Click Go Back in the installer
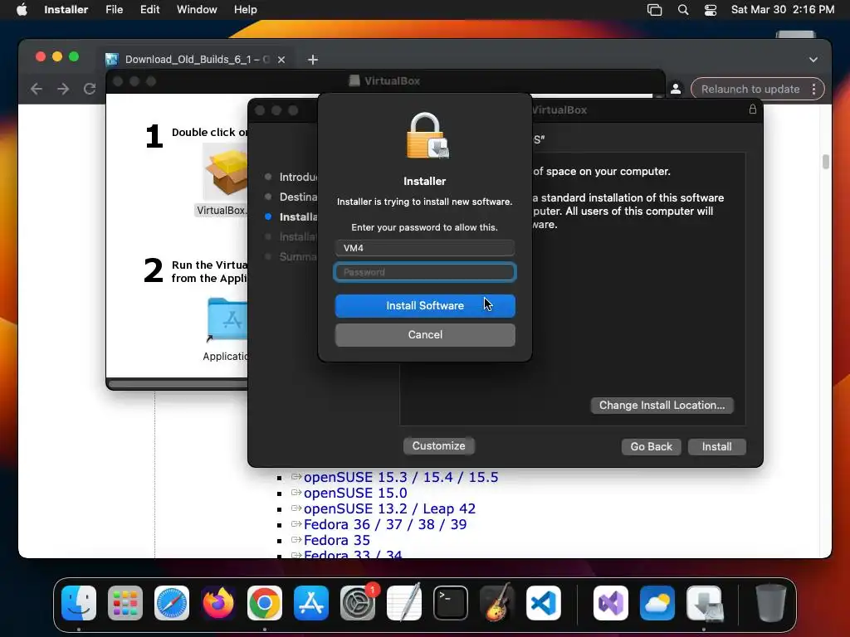850x637 pixels. coord(651,446)
